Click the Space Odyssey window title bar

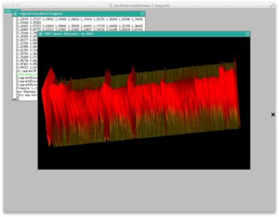(x=144, y=34)
